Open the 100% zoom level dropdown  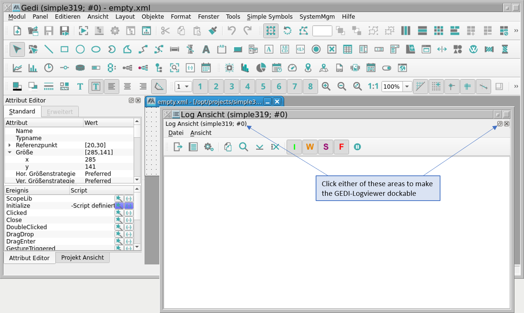click(x=407, y=86)
